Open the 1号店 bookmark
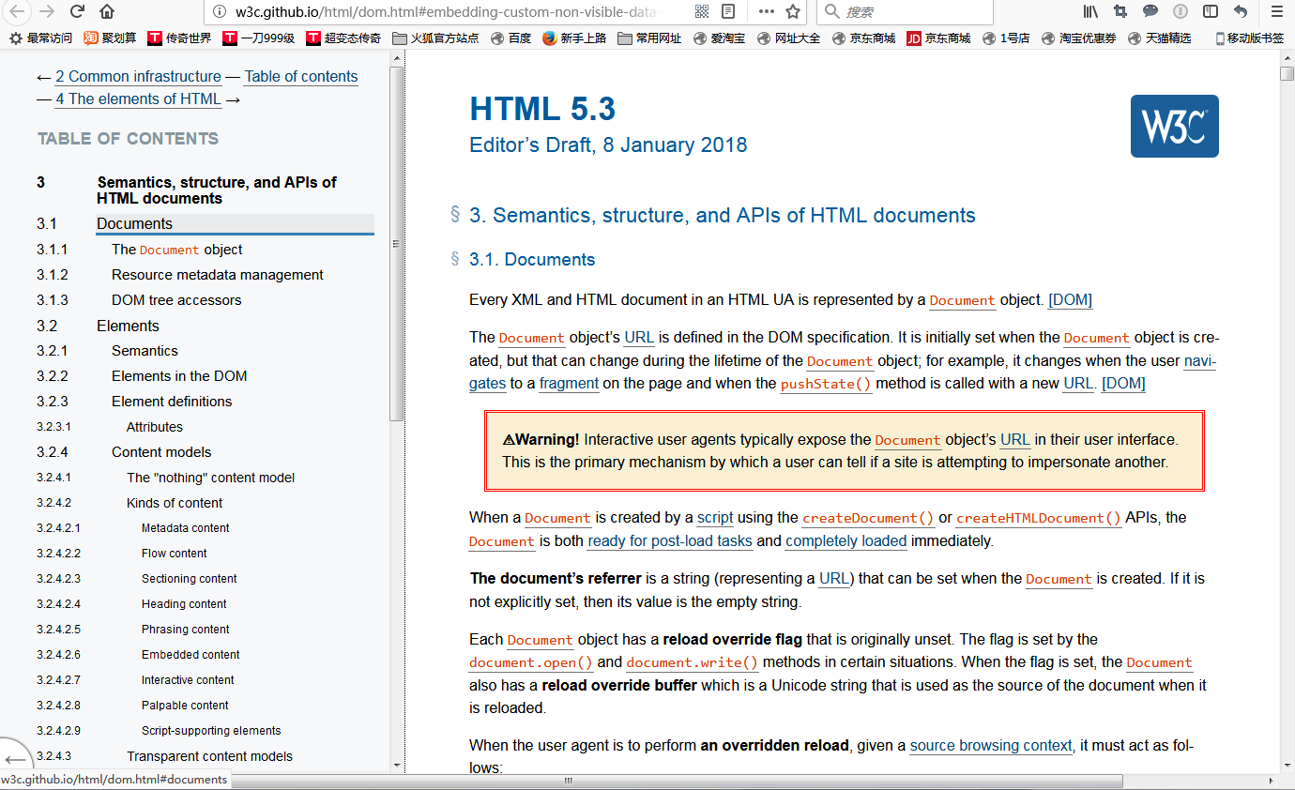The width and height of the screenshot is (1295, 790). 1006,38
